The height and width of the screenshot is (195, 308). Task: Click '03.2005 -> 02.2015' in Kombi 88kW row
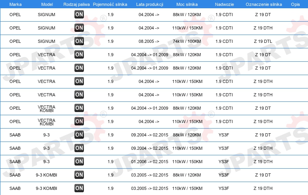[x=150, y=175]
